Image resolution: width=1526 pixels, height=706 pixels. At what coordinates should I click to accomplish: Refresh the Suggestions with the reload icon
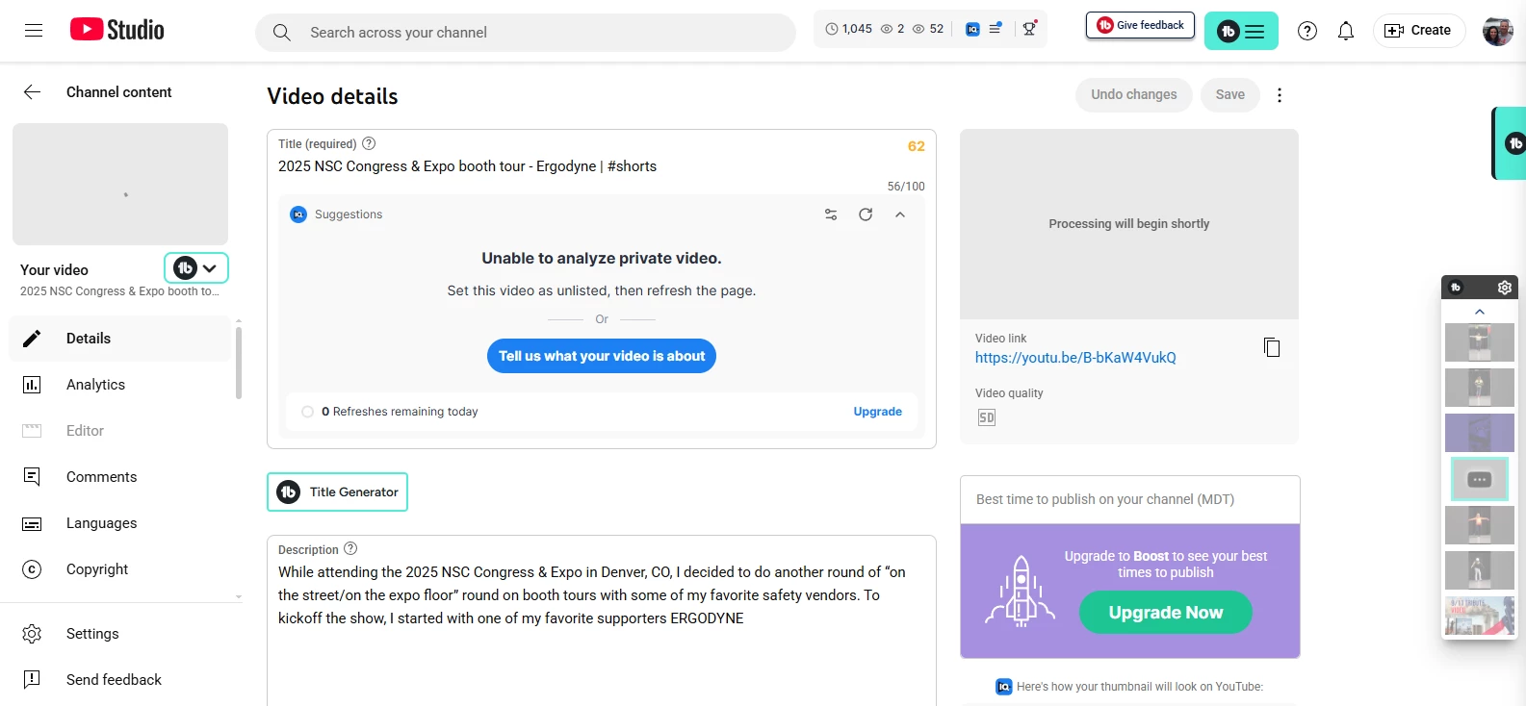coord(866,214)
